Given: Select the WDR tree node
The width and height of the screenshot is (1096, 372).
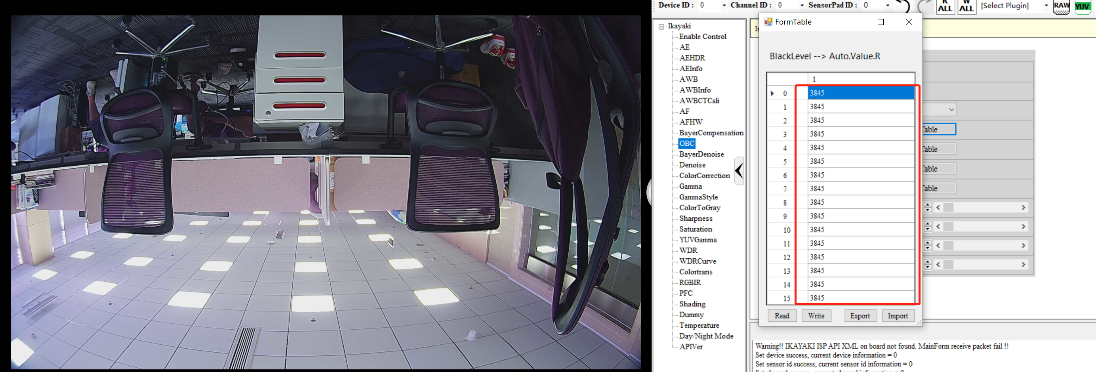Looking at the screenshot, I should (x=688, y=250).
